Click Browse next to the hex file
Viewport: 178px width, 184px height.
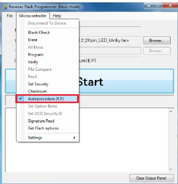pyautogui.click(x=157, y=40)
